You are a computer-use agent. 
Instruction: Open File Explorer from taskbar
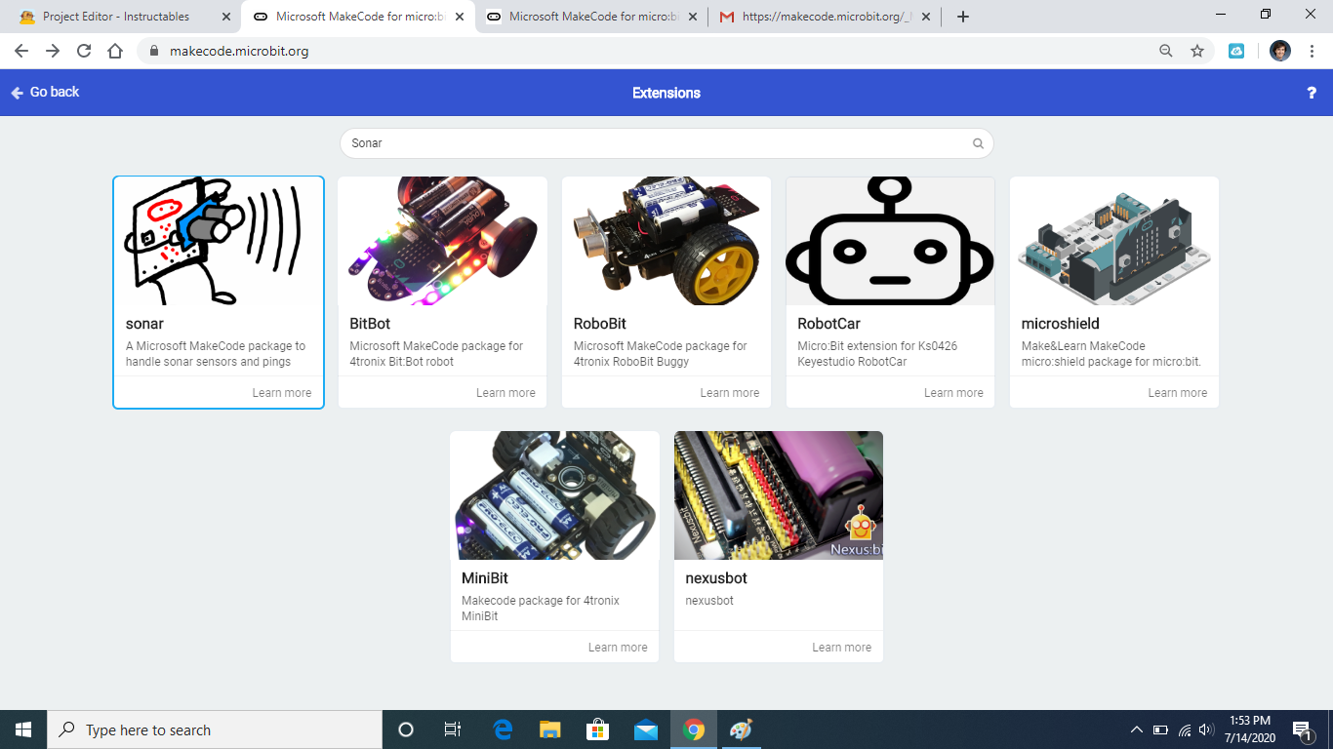tap(550, 729)
